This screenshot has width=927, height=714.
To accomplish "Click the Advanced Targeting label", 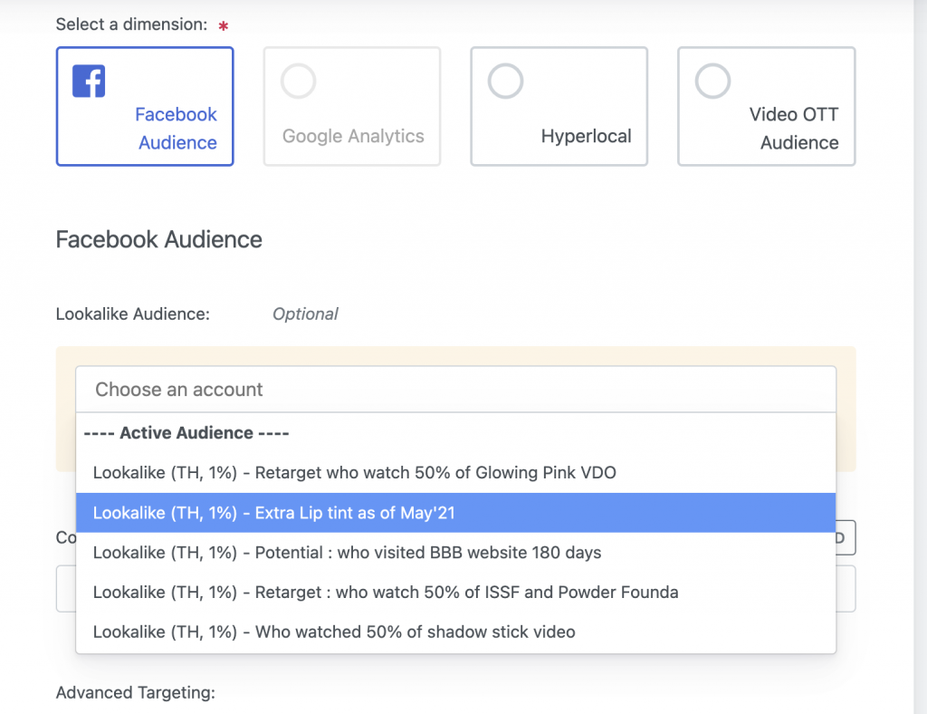I will (136, 692).
